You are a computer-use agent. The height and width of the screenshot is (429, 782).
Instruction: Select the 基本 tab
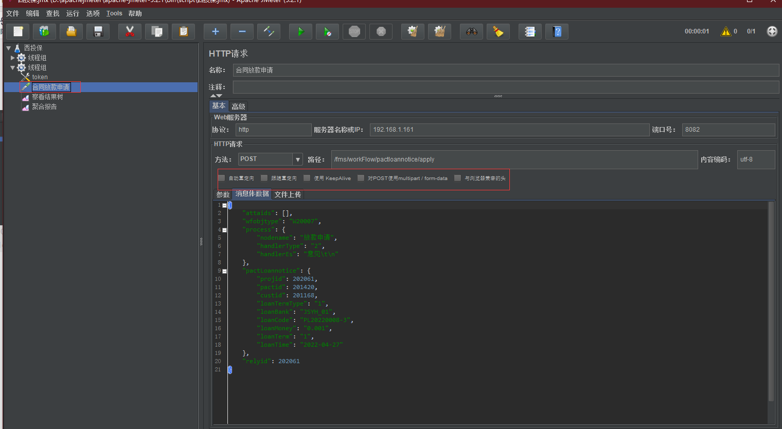pos(219,106)
